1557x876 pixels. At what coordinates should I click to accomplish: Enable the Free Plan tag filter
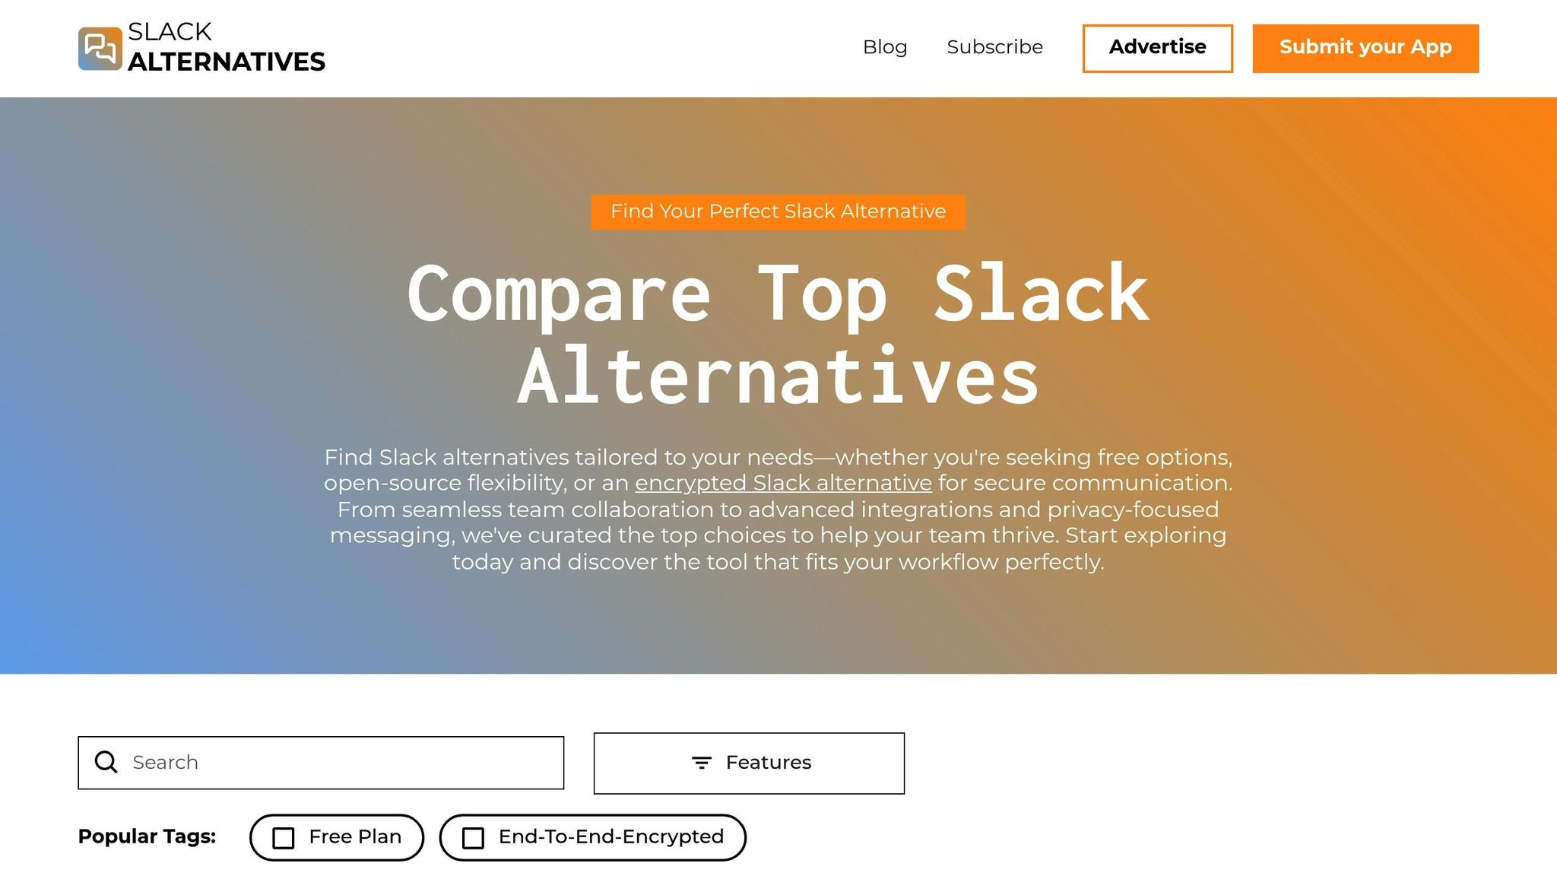335,836
